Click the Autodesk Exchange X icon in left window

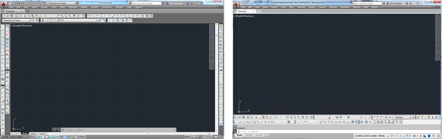point(187,3)
